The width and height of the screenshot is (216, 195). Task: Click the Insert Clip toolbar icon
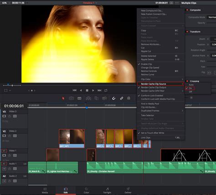tap(88, 98)
